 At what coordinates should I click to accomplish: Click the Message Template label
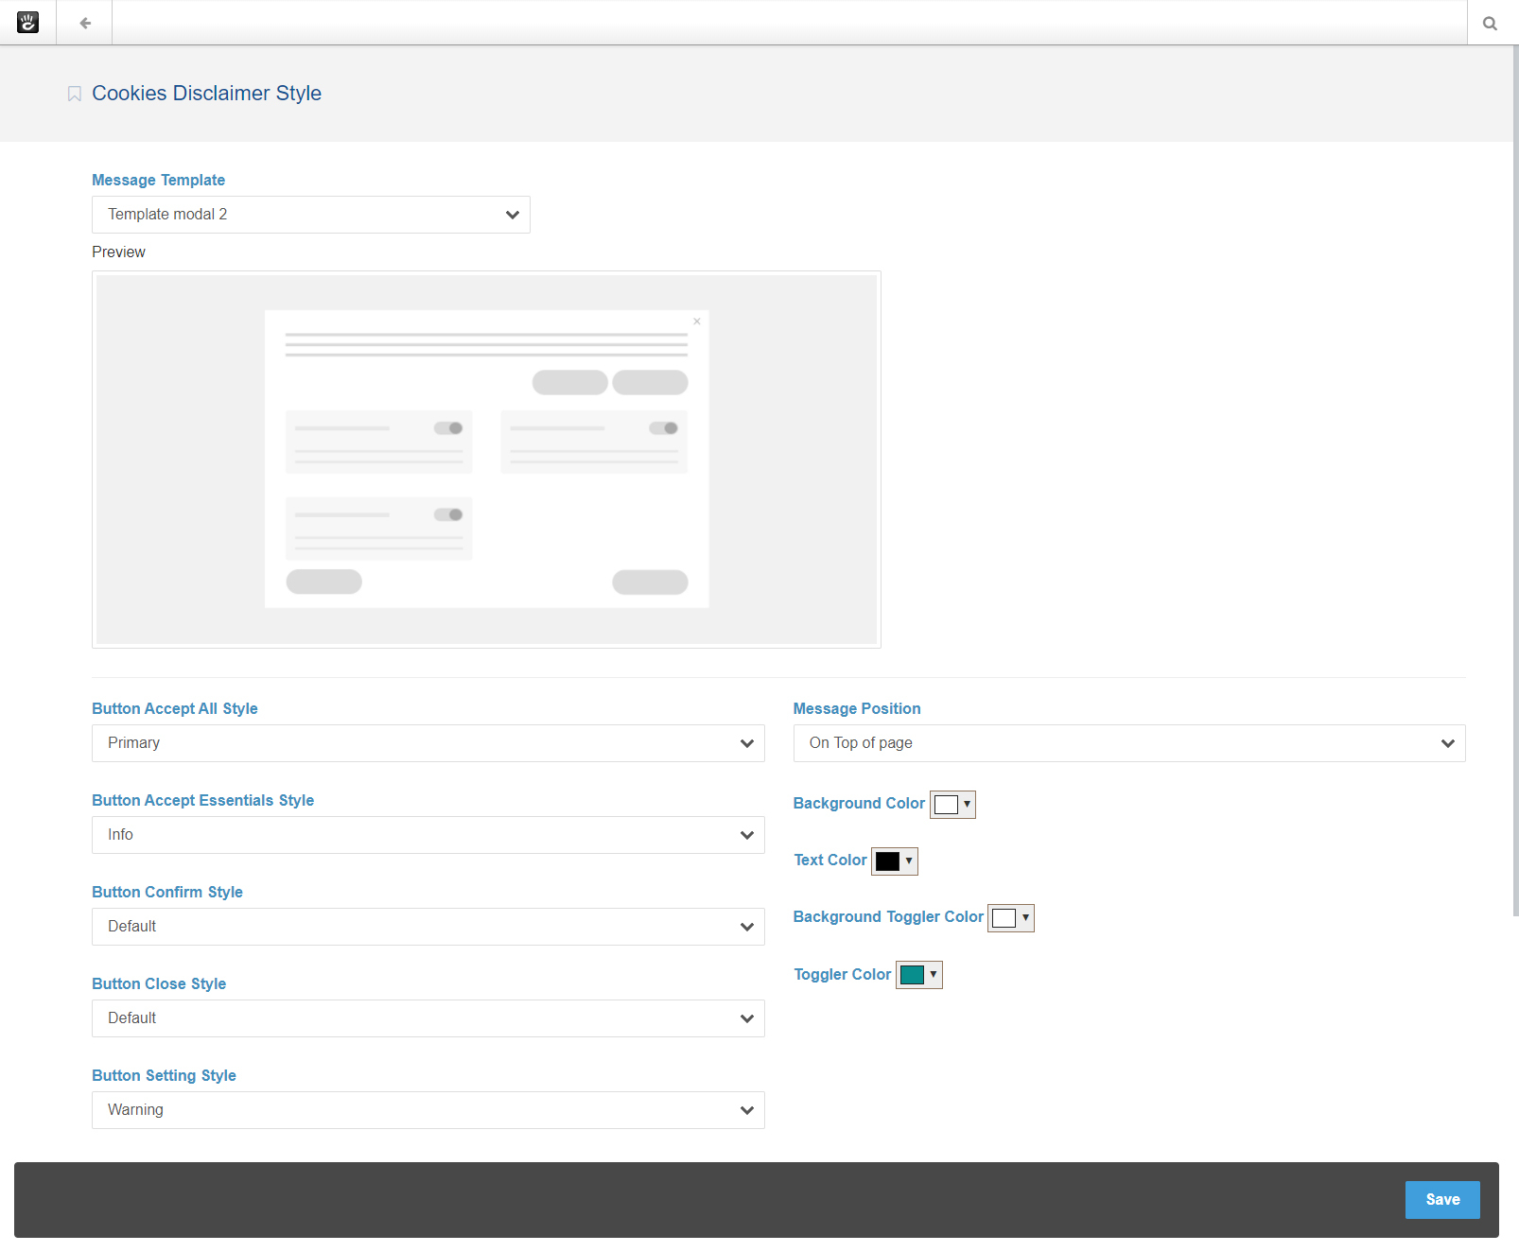pos(158,180)
